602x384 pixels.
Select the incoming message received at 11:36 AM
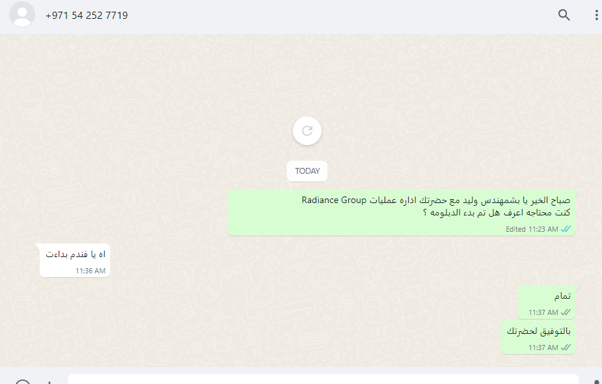(x=75, y=260)
